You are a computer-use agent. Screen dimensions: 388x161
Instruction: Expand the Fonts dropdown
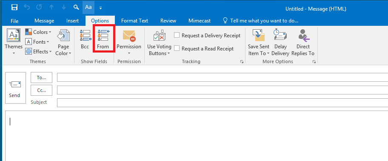point(37,42)
